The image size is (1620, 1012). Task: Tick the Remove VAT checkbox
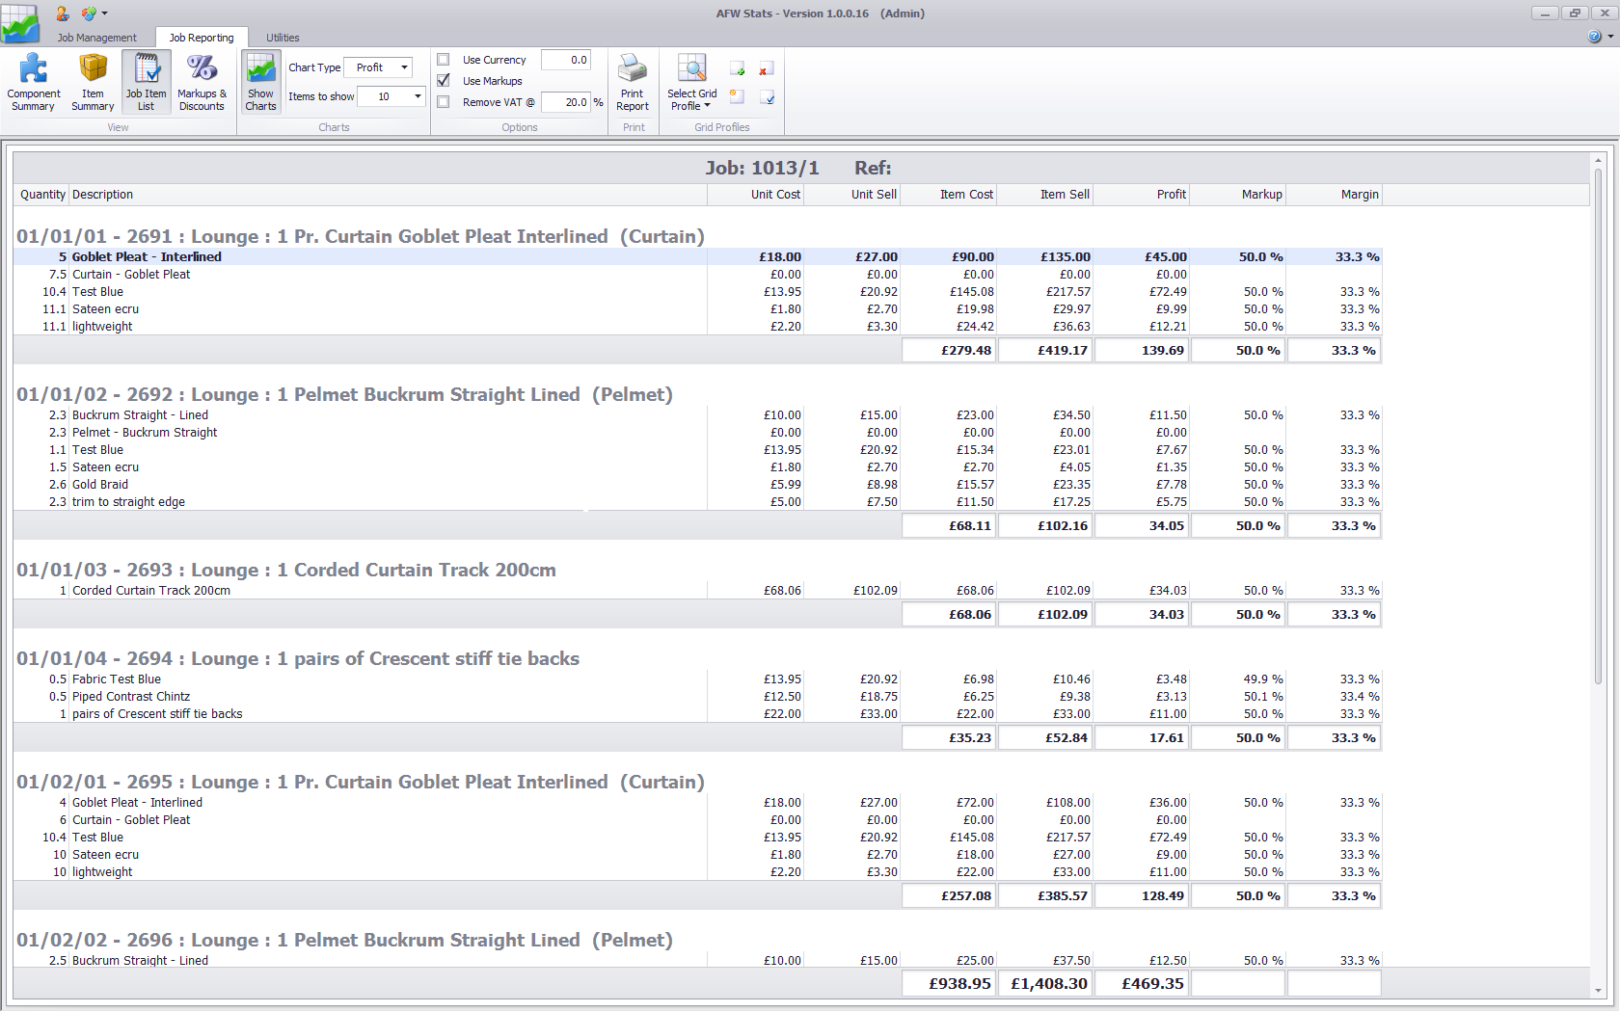click(x=444, y=102)
